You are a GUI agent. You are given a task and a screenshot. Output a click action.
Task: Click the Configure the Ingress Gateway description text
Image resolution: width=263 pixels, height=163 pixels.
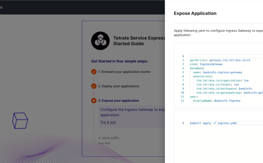pos(133,112)
